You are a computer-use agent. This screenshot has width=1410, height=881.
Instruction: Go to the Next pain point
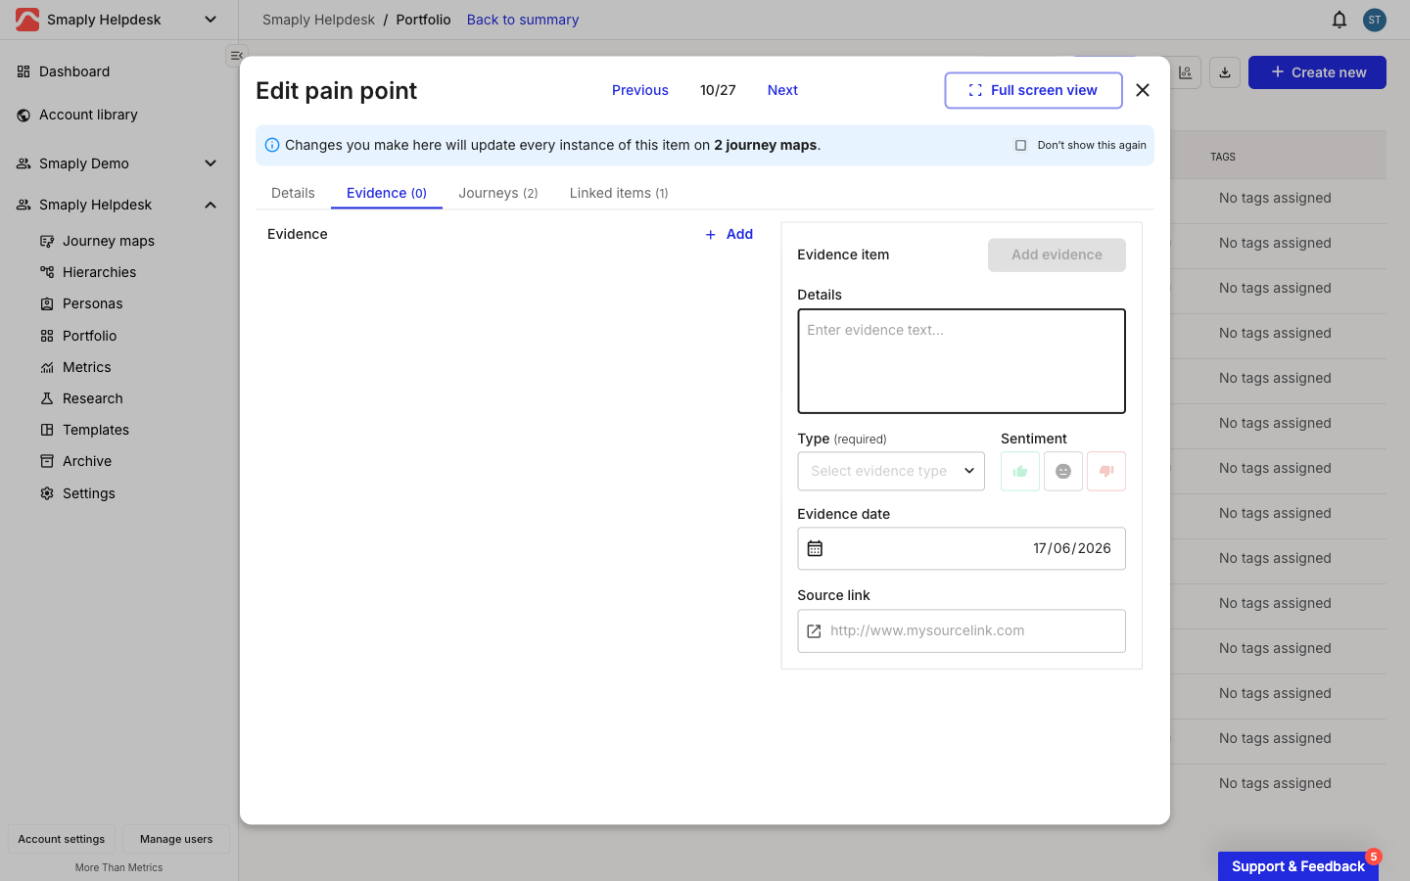pyautogui.click(x=782, y=90)
